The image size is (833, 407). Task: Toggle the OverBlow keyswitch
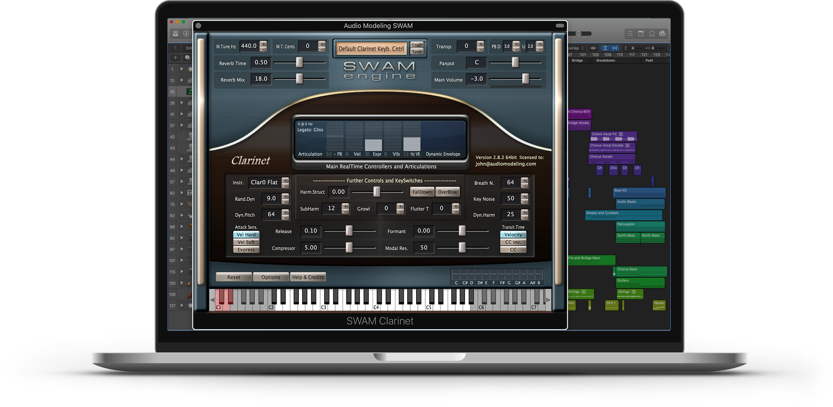coord(447,192)
